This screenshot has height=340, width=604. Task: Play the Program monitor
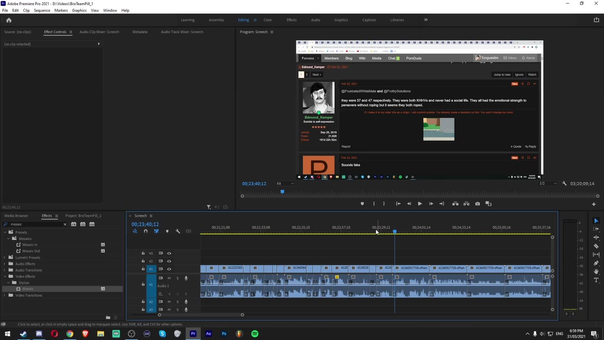tap(419, 204)
